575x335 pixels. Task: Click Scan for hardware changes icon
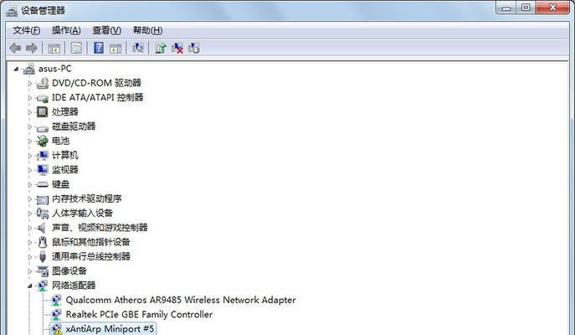(x=138, y=48)
